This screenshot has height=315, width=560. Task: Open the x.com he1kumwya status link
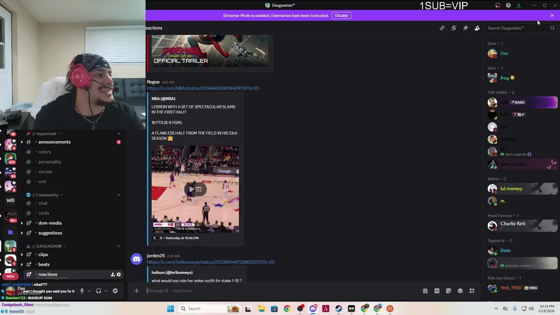click(210, 262)
